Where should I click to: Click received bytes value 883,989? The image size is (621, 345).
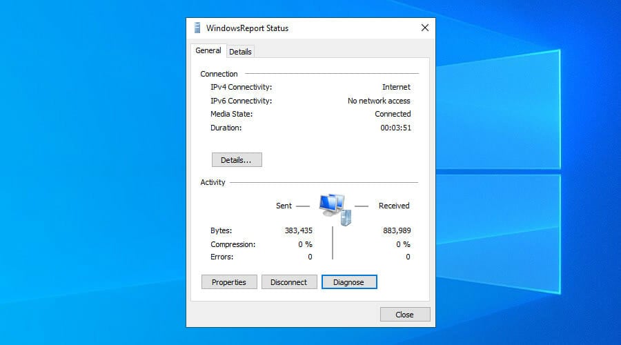tap(397, 230)
